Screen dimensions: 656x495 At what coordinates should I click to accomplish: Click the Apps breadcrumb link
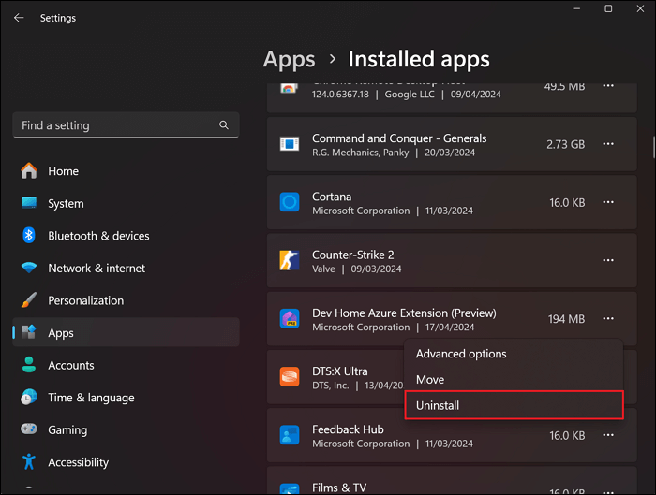pos(290,60)
